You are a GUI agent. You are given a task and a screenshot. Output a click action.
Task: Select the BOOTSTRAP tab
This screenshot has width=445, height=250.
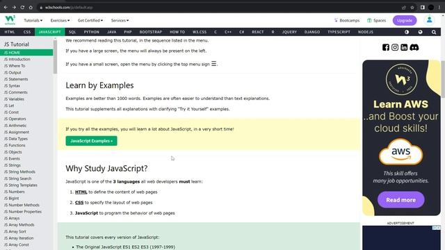pyautogui.click(x=150, y=32)
